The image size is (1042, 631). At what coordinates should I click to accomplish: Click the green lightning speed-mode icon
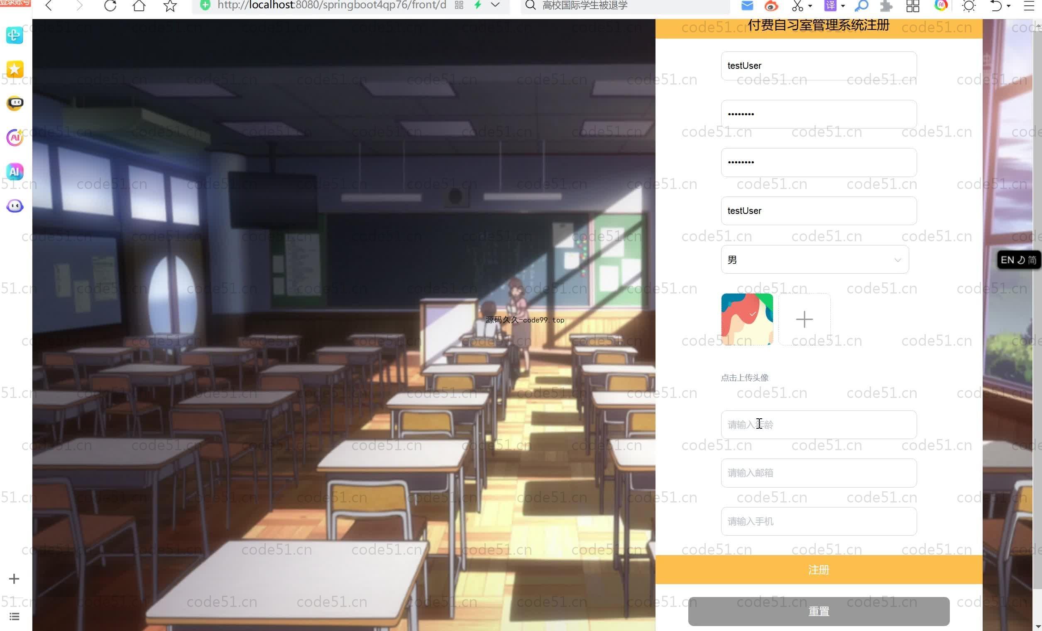477,5
